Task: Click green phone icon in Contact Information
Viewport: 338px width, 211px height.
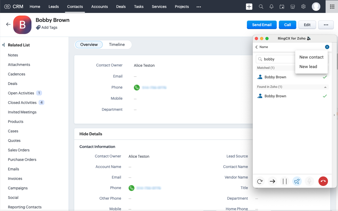Action: (x=131, y=188)
